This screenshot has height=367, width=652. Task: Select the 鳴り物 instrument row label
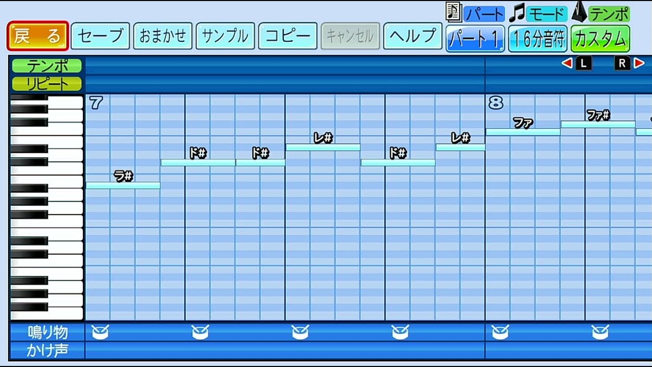pyautogui.click(x=47, y=333)
